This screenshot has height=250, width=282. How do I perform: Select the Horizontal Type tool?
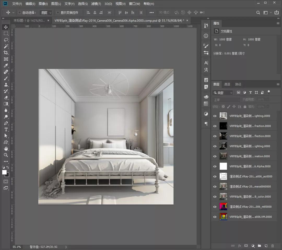(6, 130)
